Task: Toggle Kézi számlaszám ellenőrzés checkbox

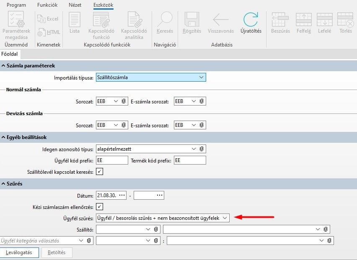Action: click(99, 206)
